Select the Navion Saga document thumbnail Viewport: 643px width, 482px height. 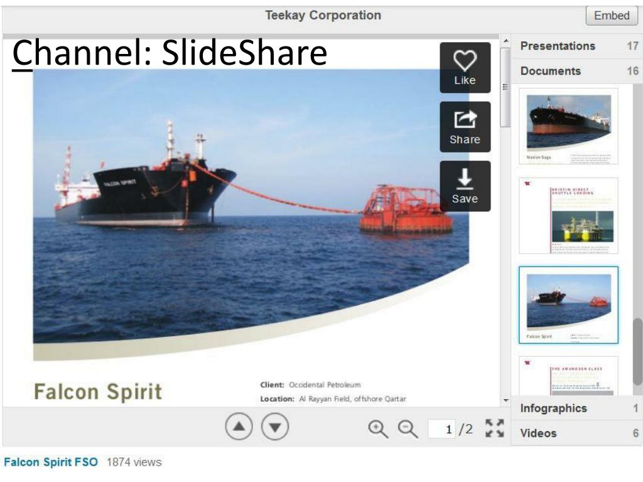568,126
